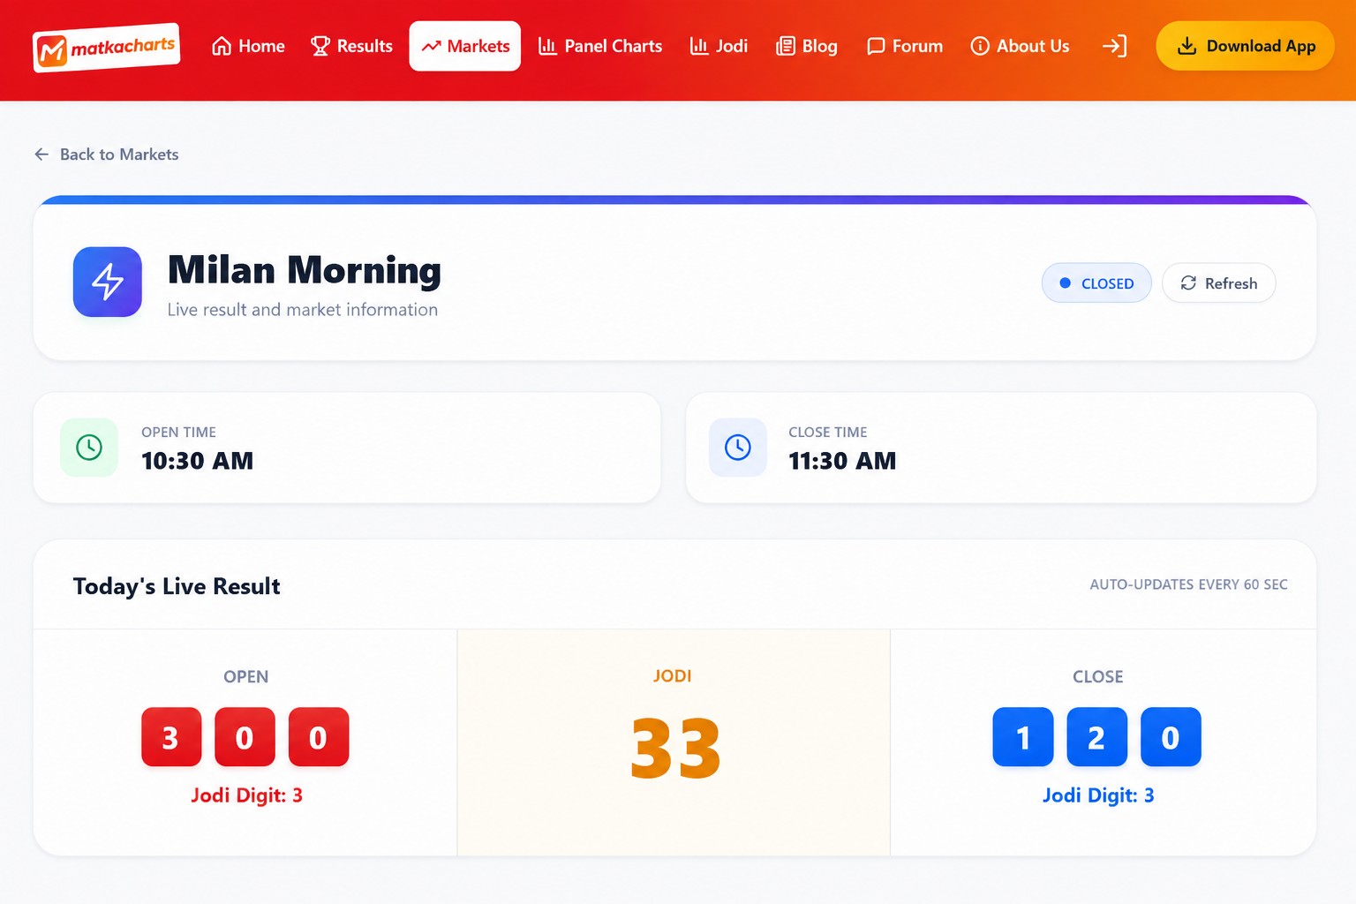
Task: Refresh the Milan Morning result
Action: tap(1219, 283)
